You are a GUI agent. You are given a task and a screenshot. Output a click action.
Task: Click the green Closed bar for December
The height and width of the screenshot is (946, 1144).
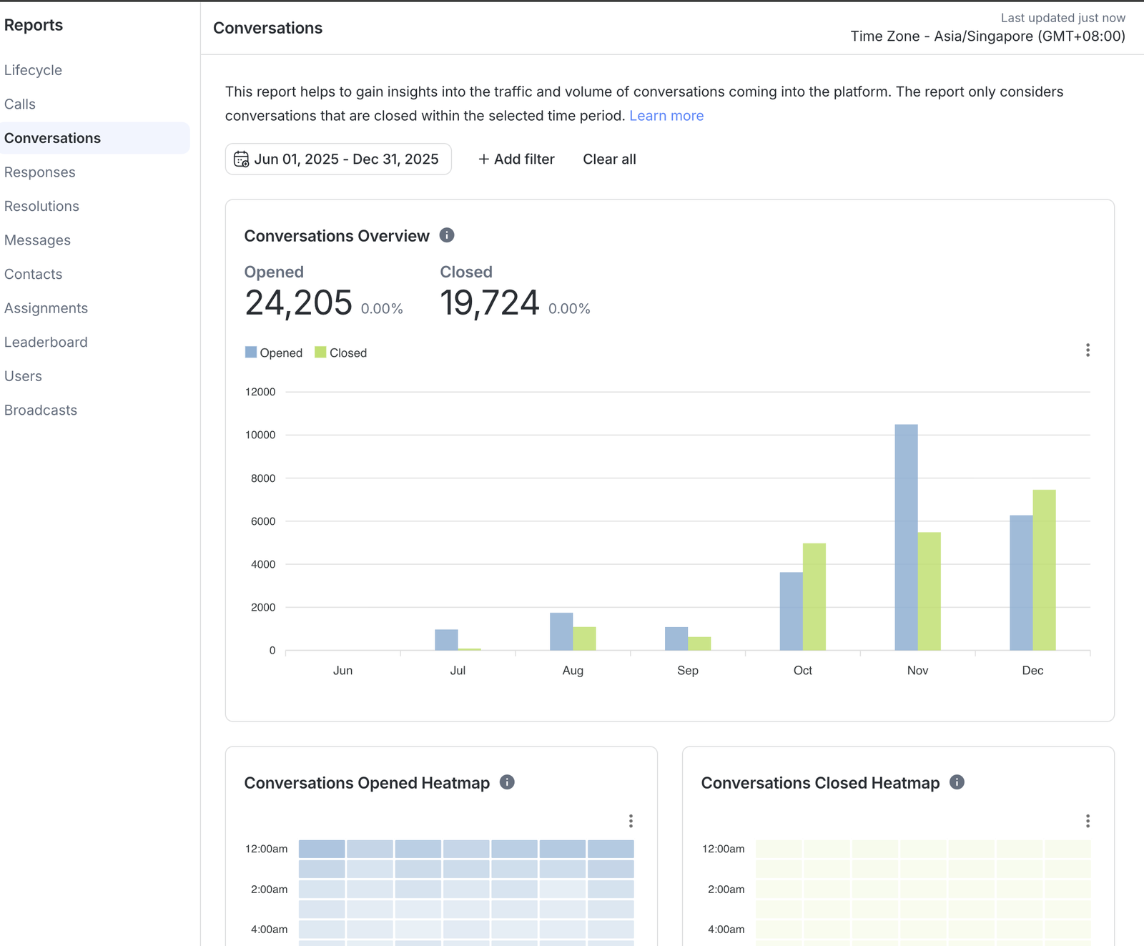(1045, 570)
